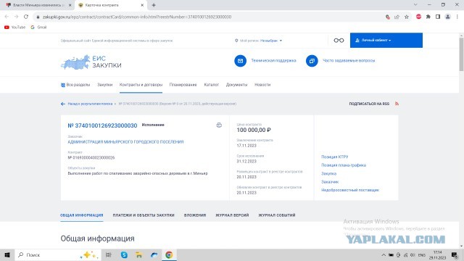464x261 pixels.
Task: Select ВЛОЖЕНИЯ tab
Action: point(195,215)
